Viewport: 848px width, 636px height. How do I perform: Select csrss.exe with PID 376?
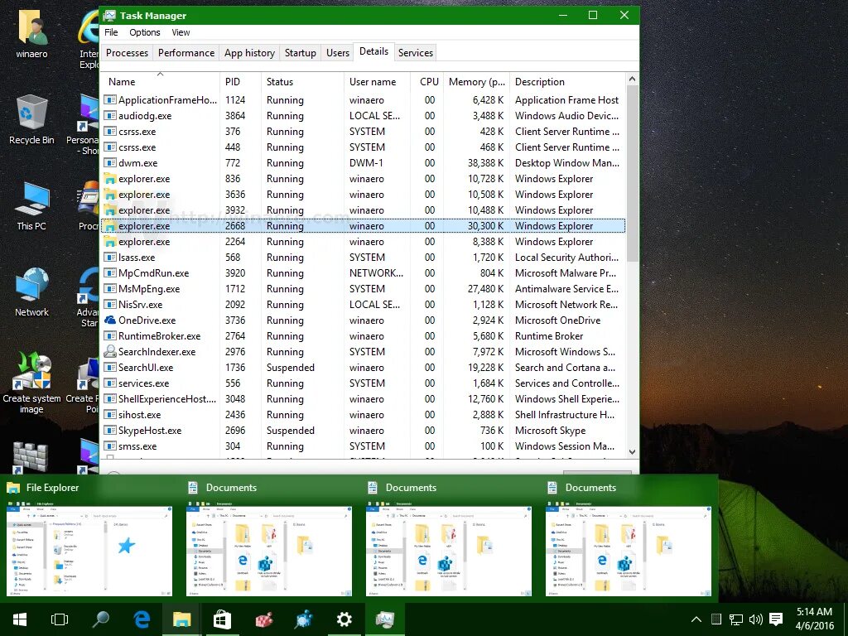click(363, 132)
